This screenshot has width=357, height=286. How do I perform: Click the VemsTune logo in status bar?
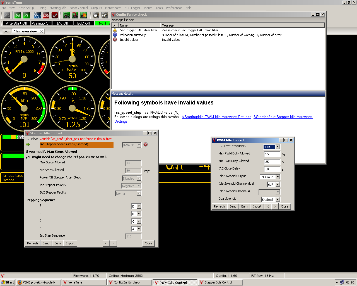(3, 276)
